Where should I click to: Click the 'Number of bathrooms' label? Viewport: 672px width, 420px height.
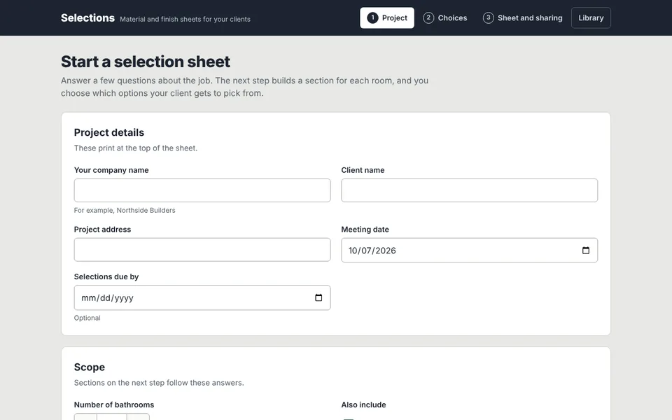tap(114, 405)
